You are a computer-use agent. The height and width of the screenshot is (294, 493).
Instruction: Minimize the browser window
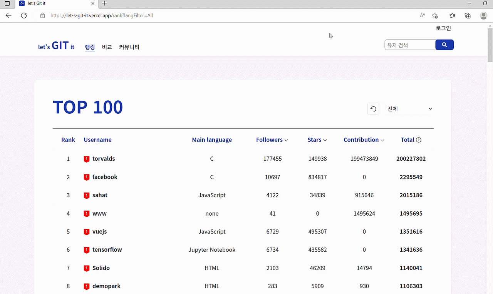point(469,3)
